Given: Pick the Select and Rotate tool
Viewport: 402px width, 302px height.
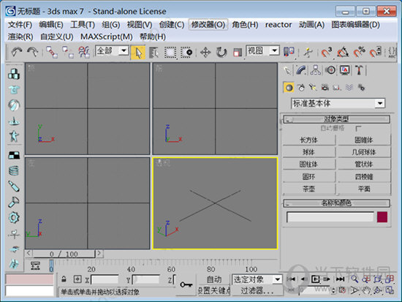Looking at the screenshot, I should click(221, 53).
